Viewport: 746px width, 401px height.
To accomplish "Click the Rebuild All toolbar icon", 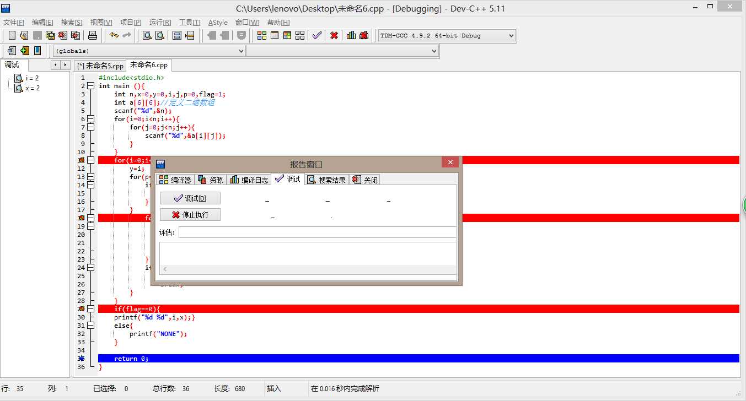I will coord(300,35).
